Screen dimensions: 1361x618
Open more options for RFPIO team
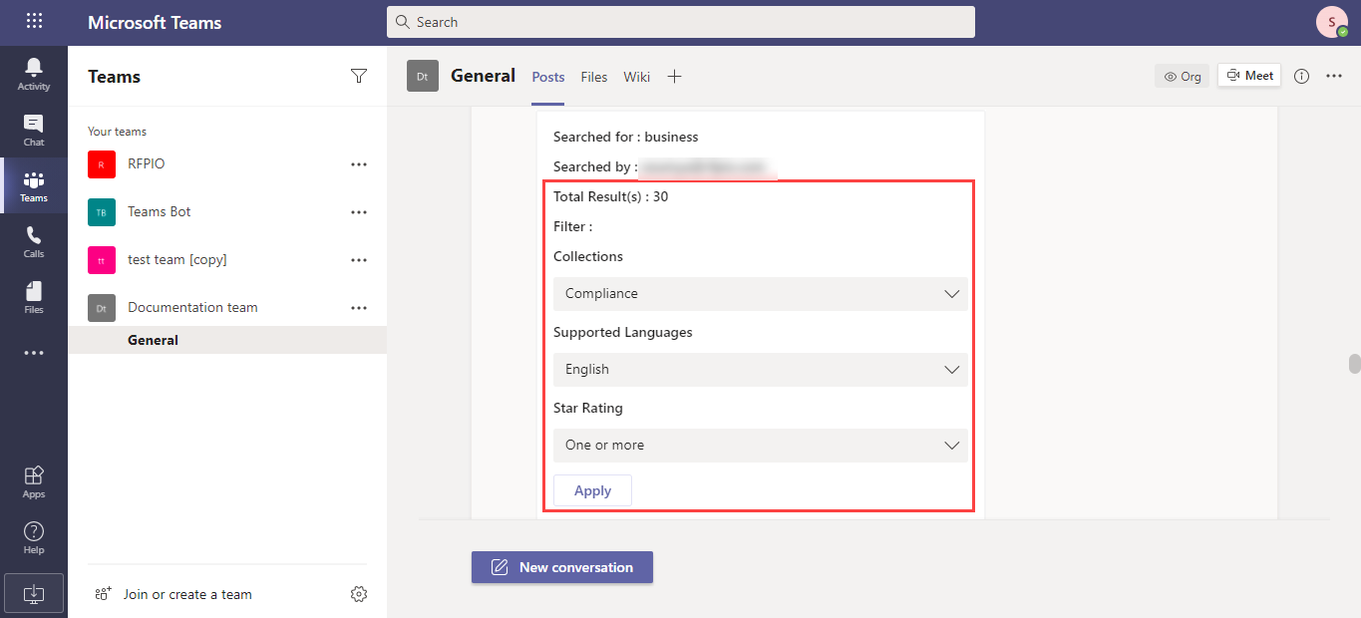[359, 164]
